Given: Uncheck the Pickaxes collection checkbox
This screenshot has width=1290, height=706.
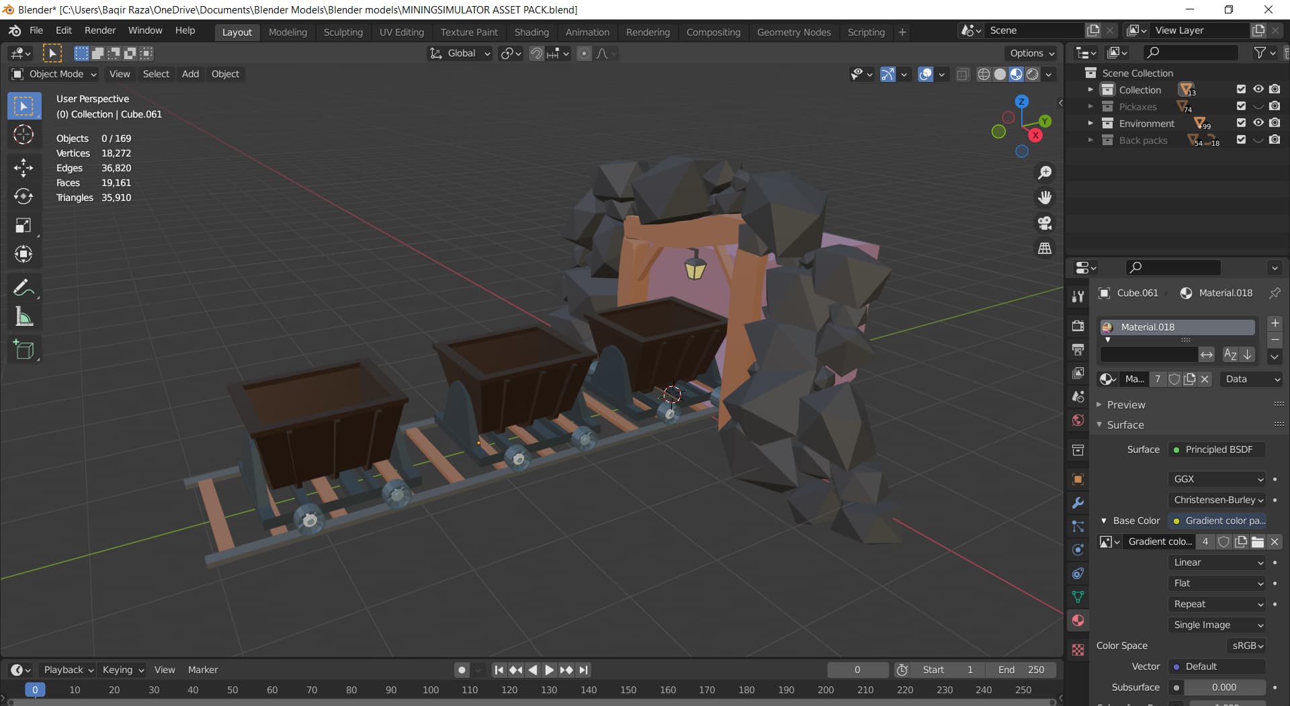Looking at the screenshot, I should click(1241, 106).
